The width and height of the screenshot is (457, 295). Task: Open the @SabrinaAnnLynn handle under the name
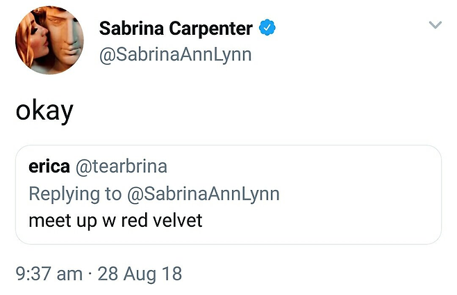click(175, 54)
